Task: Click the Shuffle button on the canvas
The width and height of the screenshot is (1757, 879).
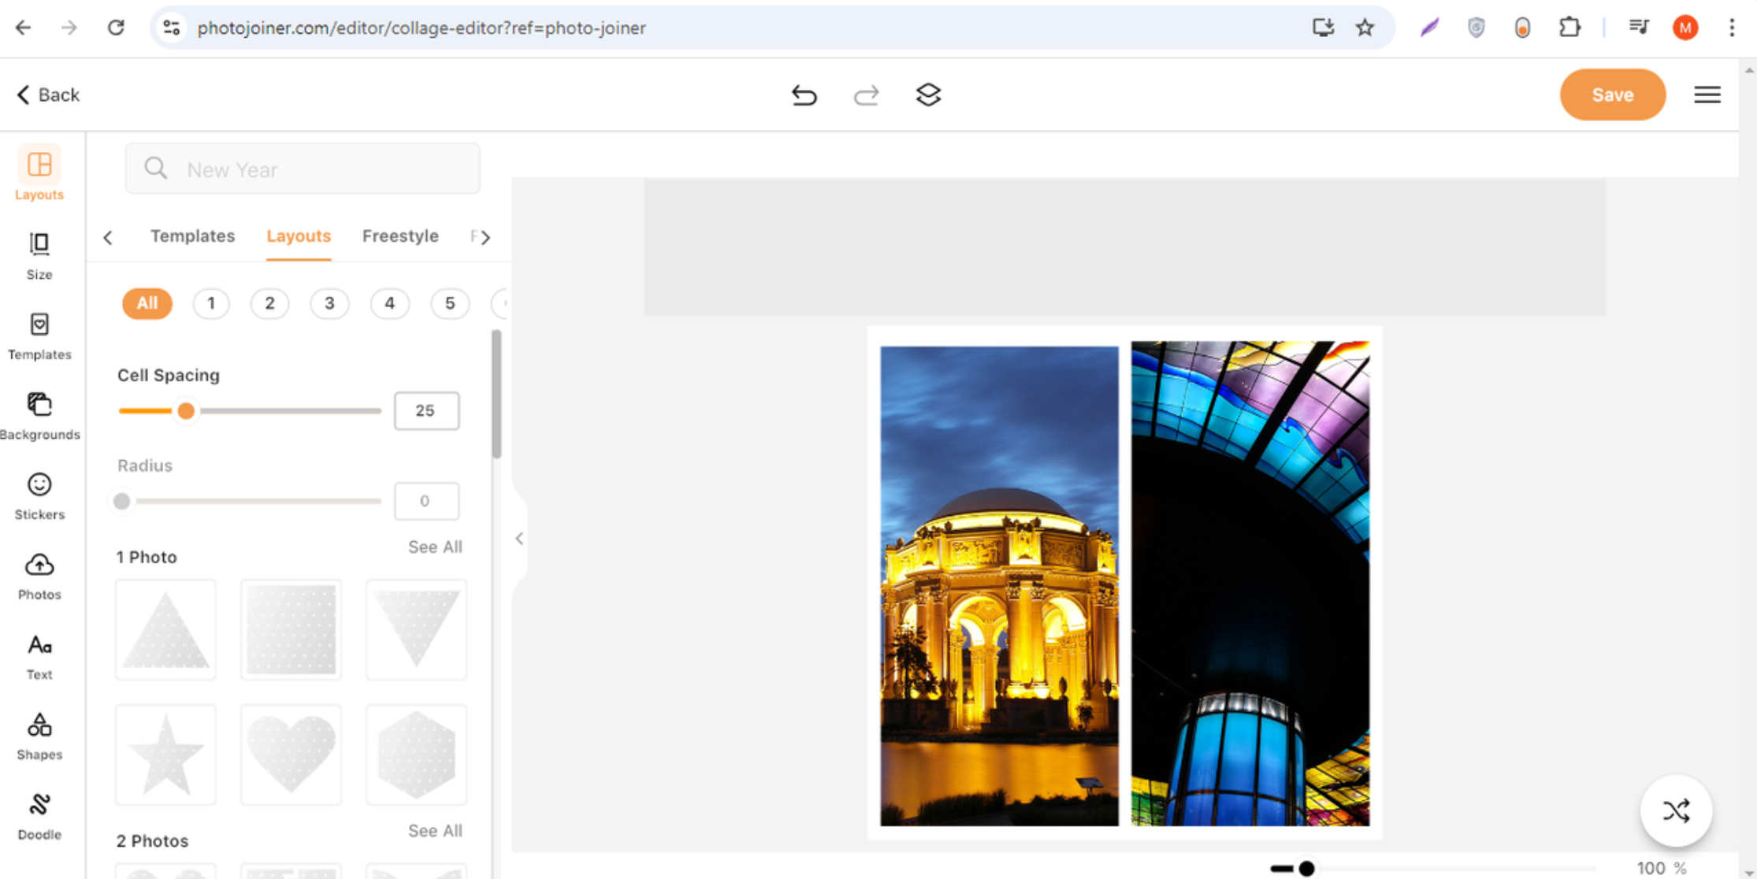Action: click(1677, 811)
